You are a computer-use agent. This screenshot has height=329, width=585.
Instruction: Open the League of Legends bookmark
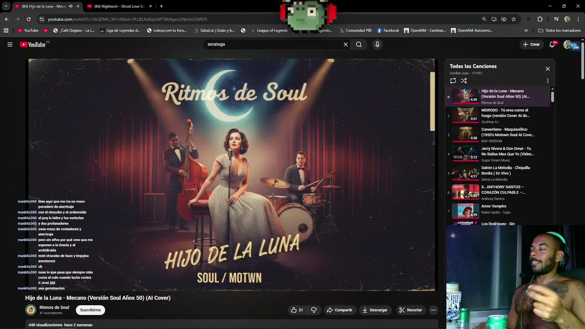pos(269,31)
